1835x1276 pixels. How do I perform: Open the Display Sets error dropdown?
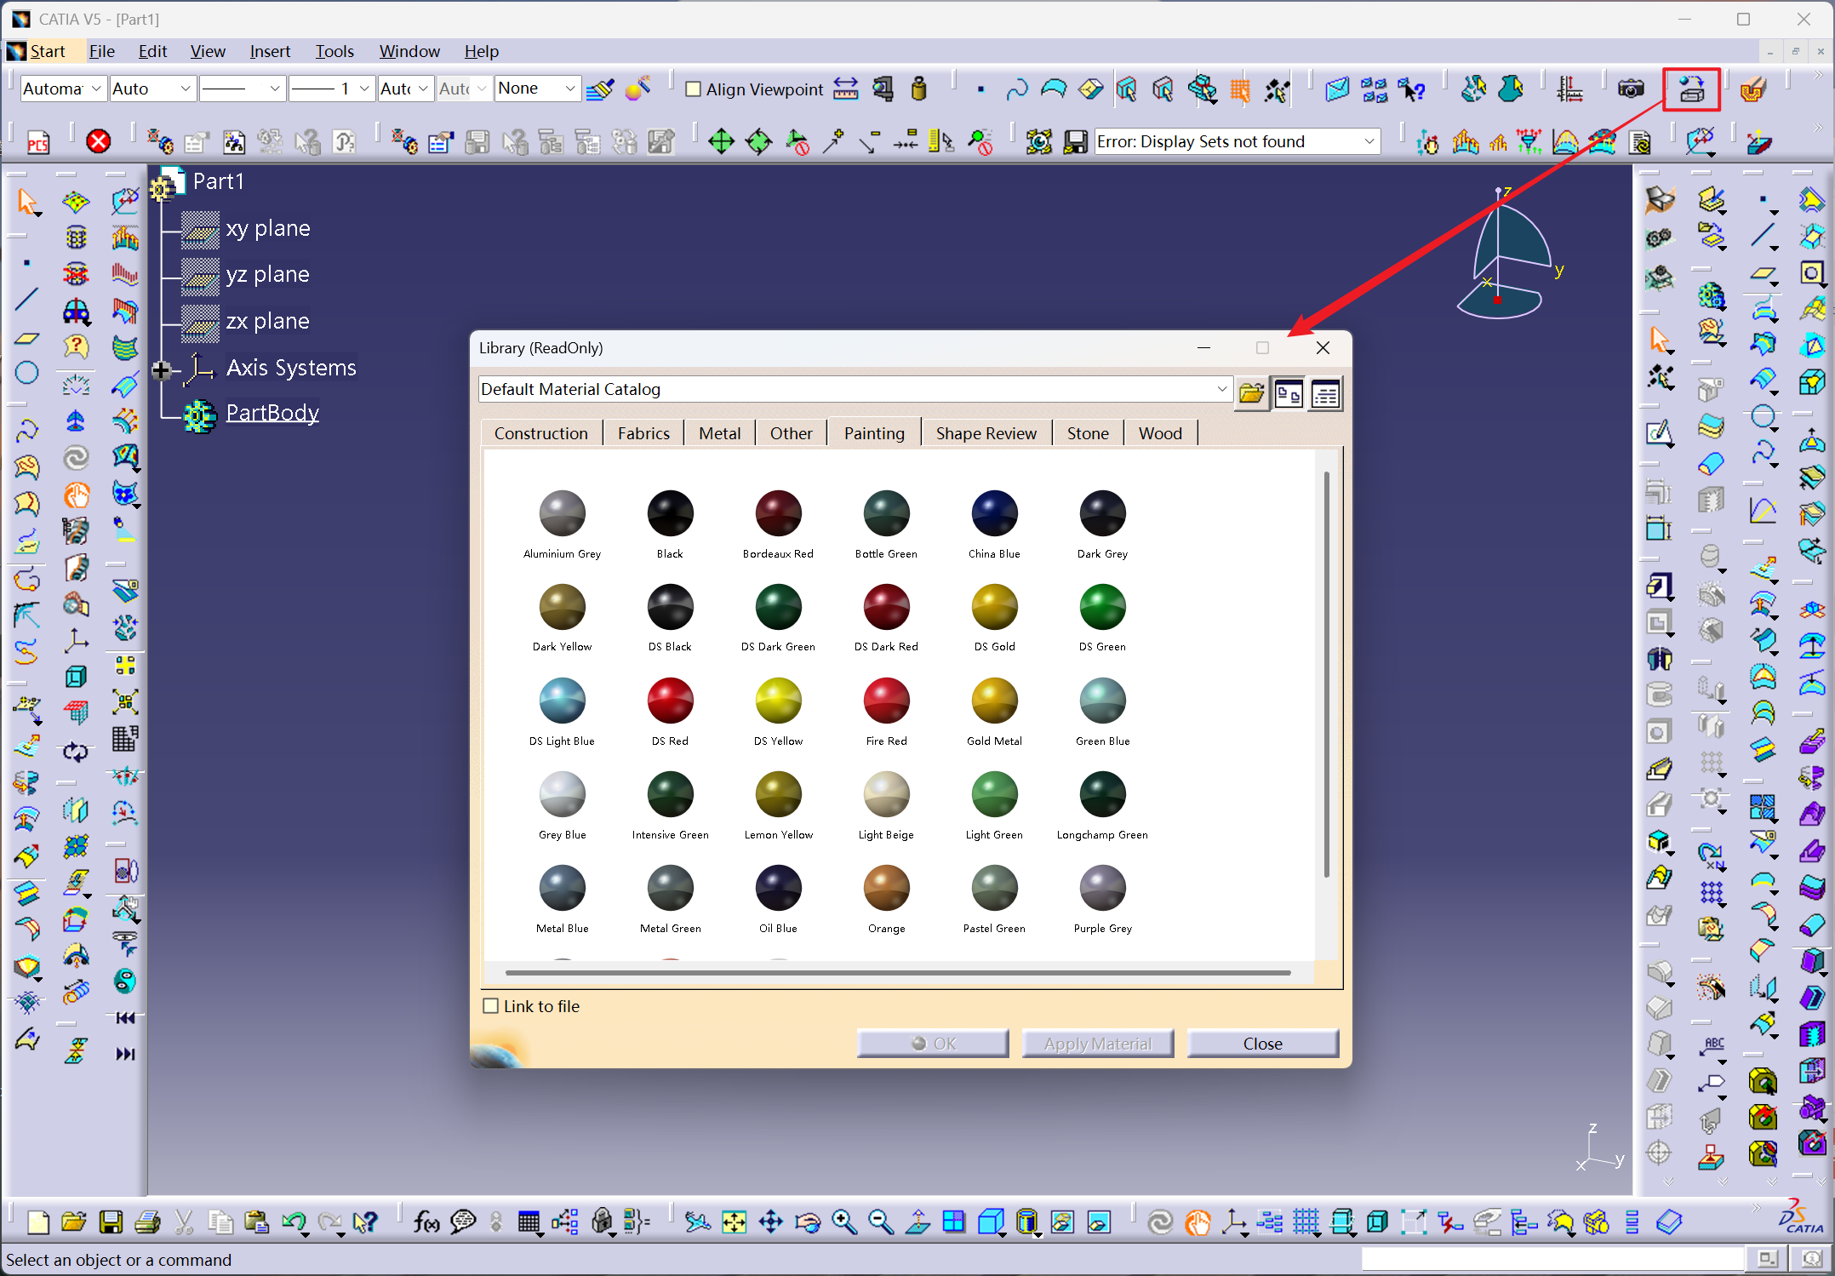tap(1369, 141)
